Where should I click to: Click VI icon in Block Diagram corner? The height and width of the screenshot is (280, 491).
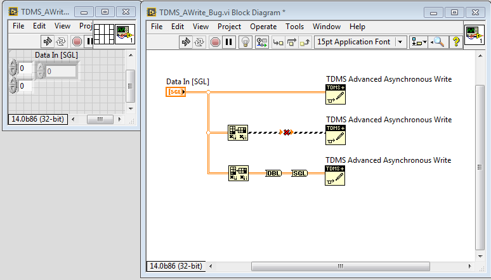point(474,35)
